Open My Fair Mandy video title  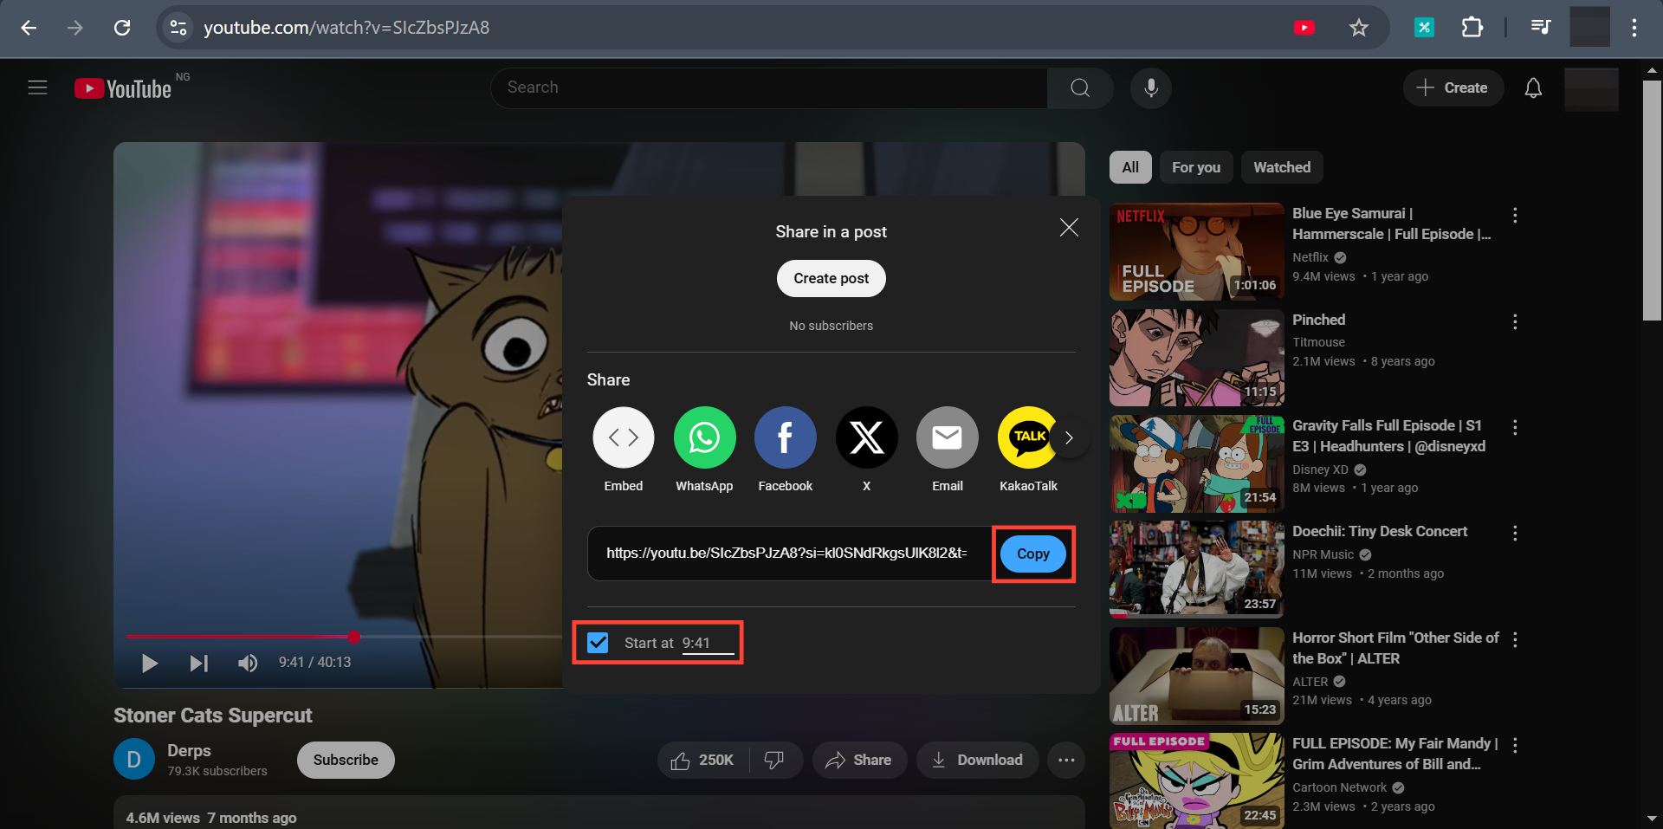(x=1394, y=754)
